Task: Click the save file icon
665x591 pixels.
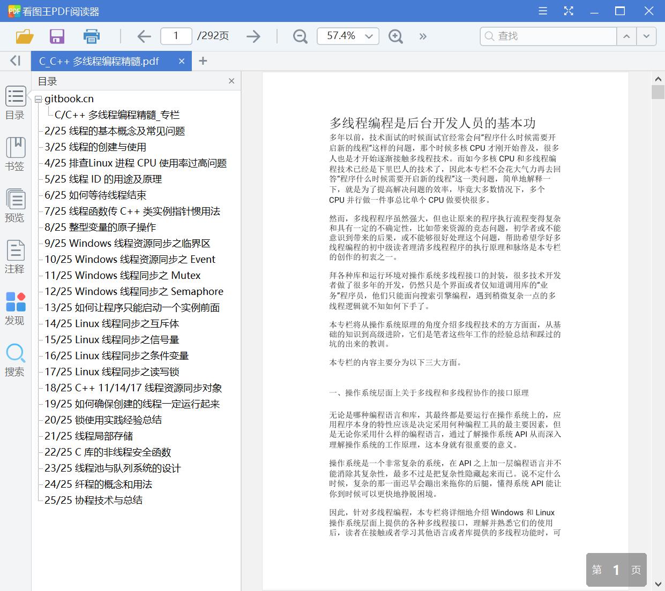Action: pyautogui.click(x=57, y=36)
